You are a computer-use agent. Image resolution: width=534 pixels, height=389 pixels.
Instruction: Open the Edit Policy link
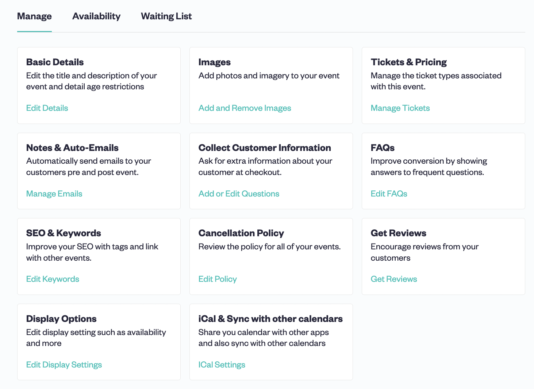(218, 279)
